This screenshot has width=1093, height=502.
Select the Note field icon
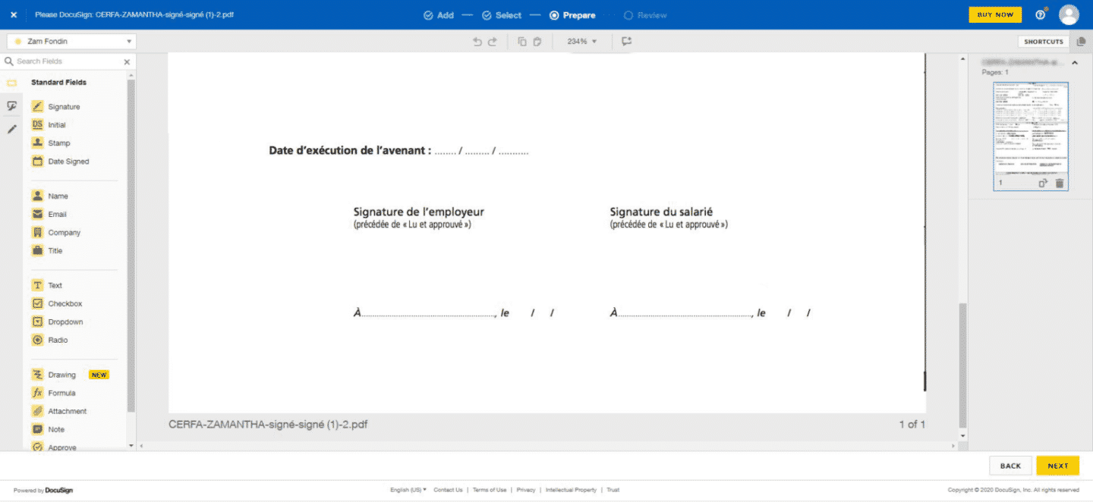37,429
